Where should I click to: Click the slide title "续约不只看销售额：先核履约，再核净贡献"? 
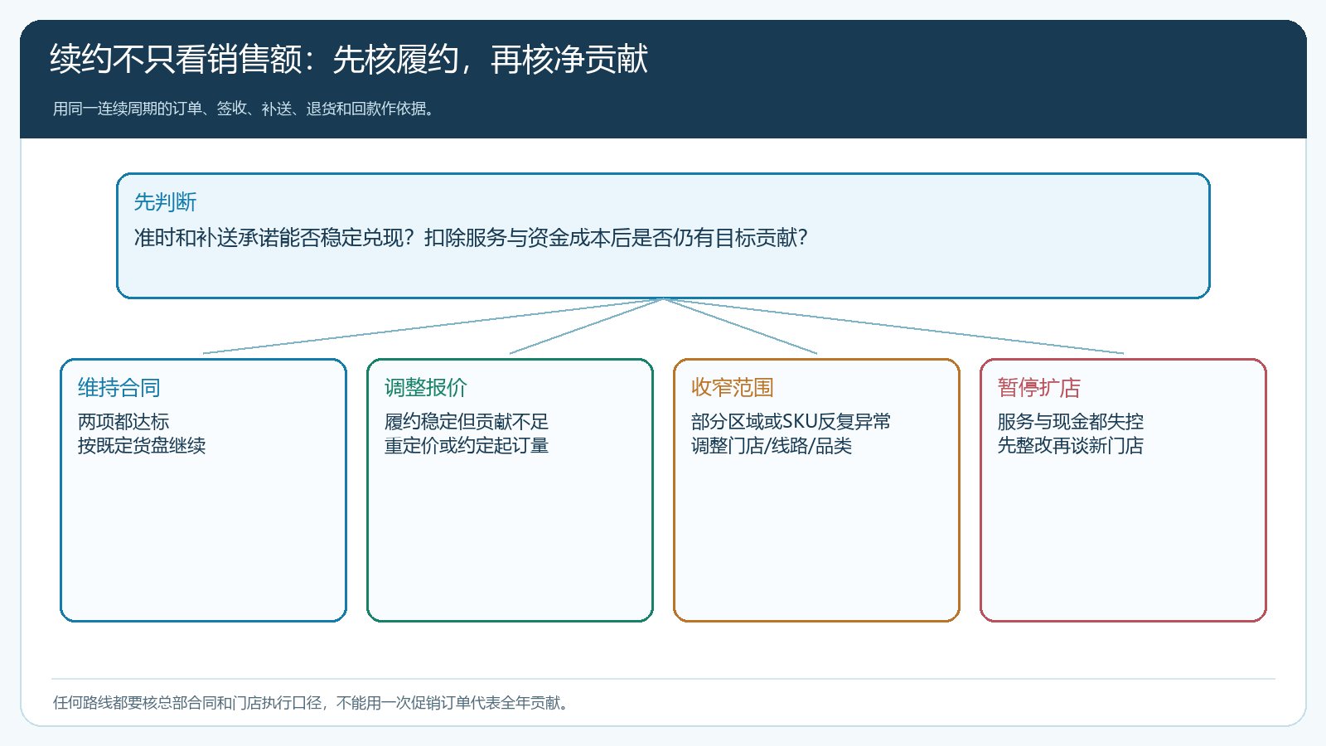pyautogui.click(x=349, y=60)
